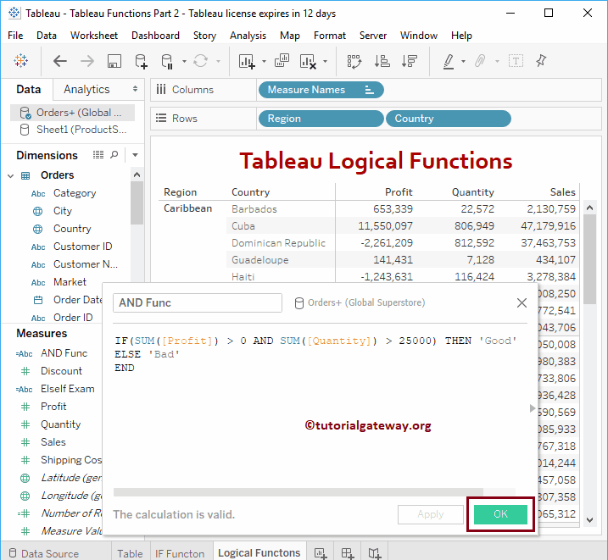Open the Data/Analytics pane switcher arrows
This screenshot has height=560, width=608.
pos(135,89)
